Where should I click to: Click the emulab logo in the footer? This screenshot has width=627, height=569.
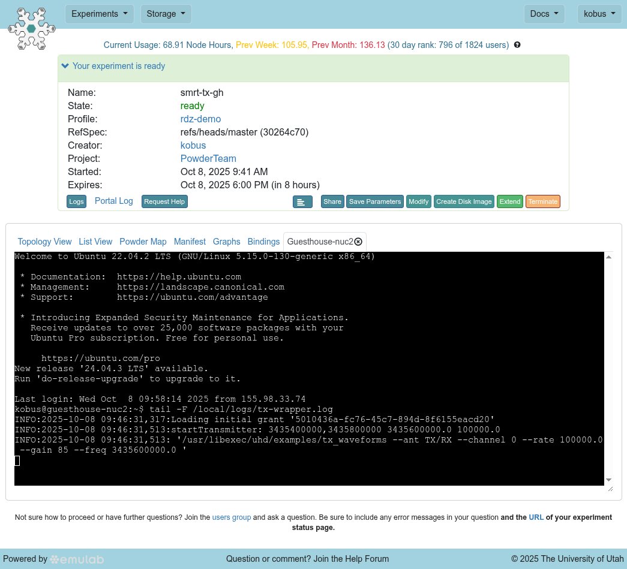[77, 559]
